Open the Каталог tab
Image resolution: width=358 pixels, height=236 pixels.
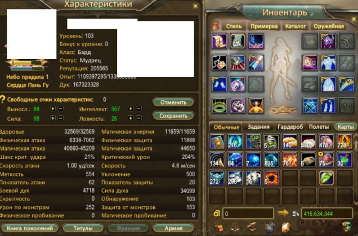tap(296, 26)
